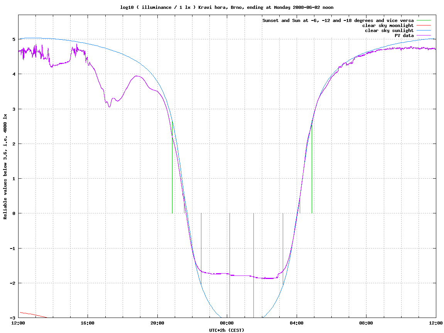Click the green legend line sample
Screen dimensions: 444x333
pos(423,20)
